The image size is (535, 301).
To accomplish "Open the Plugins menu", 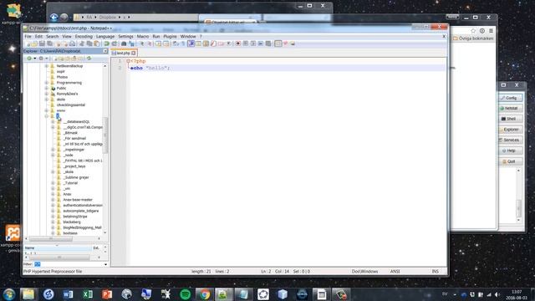I will [170, 36].
